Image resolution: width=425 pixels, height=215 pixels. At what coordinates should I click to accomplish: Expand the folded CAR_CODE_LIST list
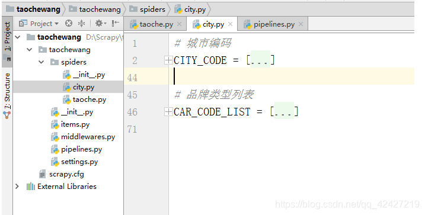click(168, 111)
